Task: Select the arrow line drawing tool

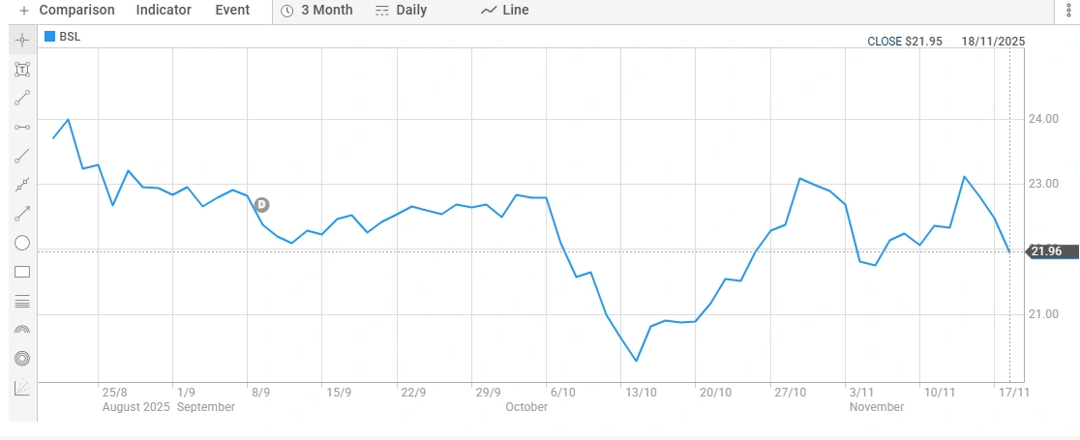Action: [x=22, y=215]
